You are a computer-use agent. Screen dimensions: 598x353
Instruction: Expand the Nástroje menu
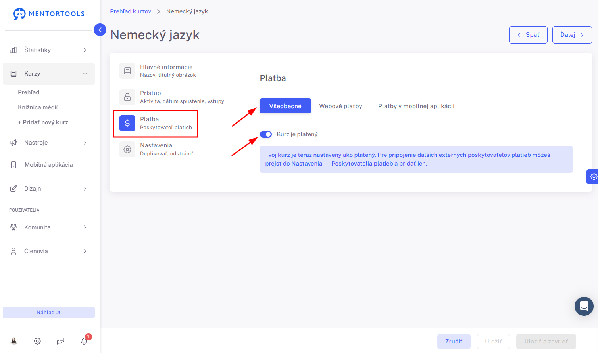tap(49, 143)
